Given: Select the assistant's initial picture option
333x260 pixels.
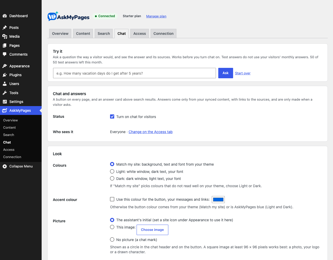Looking at the screenshot, I should tap(112, 220).
